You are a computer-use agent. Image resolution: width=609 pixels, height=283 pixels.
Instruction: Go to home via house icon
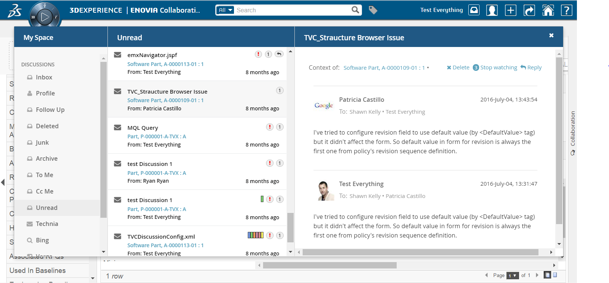[x=548, y=10]
